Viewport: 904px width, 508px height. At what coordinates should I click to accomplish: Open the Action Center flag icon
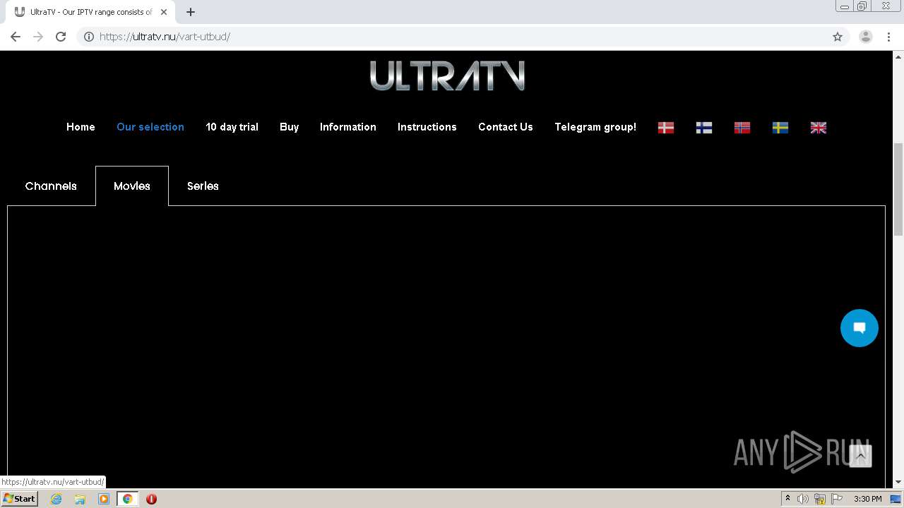(837, 499)
